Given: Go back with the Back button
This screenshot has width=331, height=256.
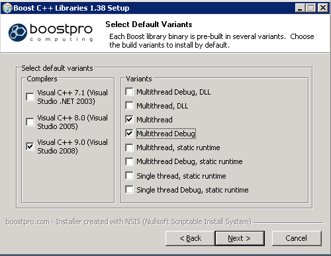Looking at the screenshot, I should 190,238.
